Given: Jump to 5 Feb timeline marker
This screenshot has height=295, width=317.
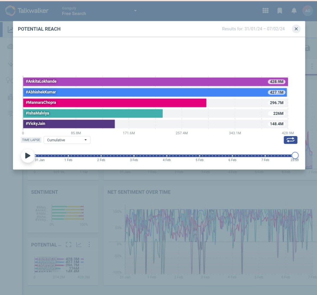Looking at the screenshot, I should tap(199, 156).
